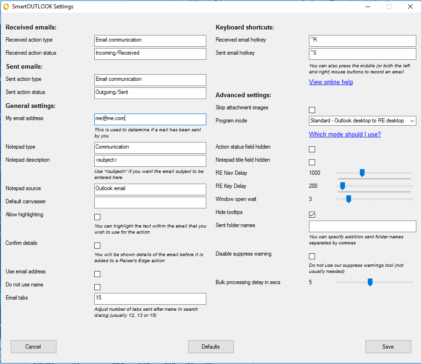
Task: Tick the Skip attachment images checkbox
Action: 312,110
